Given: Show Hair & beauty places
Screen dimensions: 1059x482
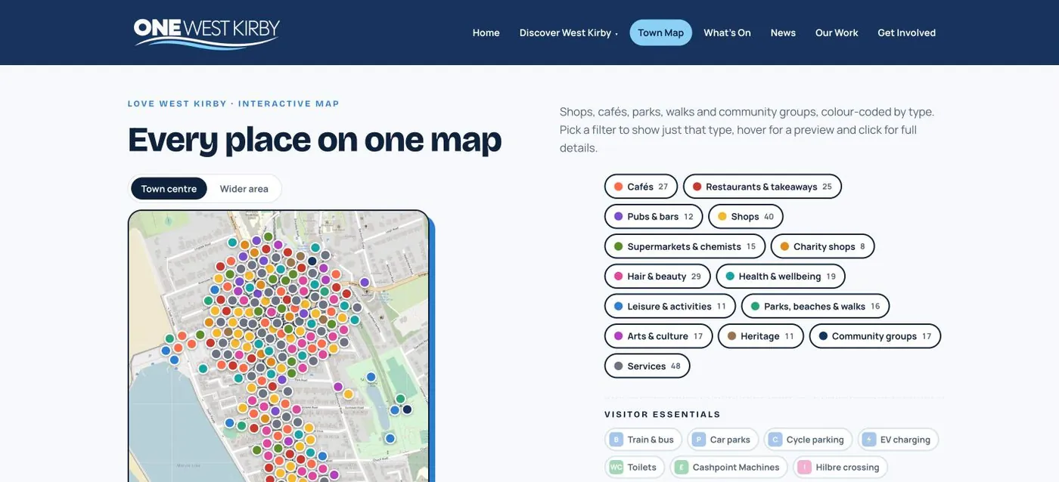Looking at the screenshot, I should (x=657, y=277).
